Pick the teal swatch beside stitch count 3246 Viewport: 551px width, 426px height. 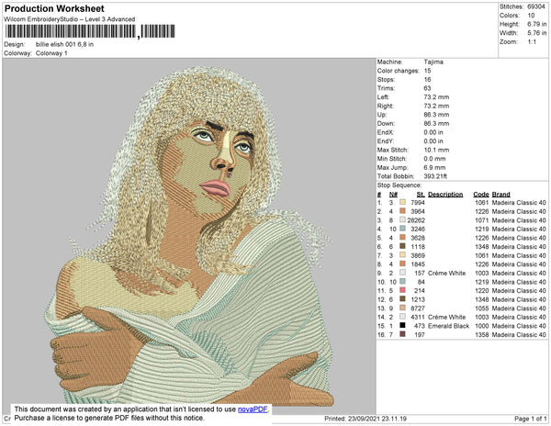(403, 229)
